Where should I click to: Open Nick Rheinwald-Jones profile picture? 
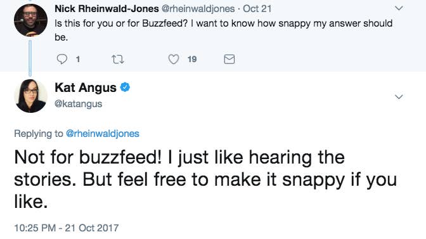tap(30, 20)
